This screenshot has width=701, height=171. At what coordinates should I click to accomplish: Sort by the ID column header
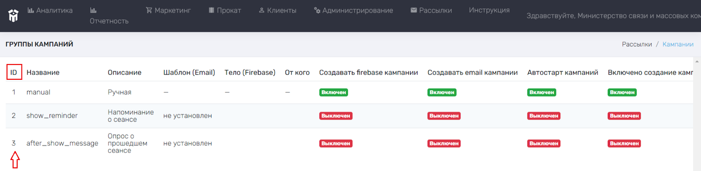tap(14, 72)
